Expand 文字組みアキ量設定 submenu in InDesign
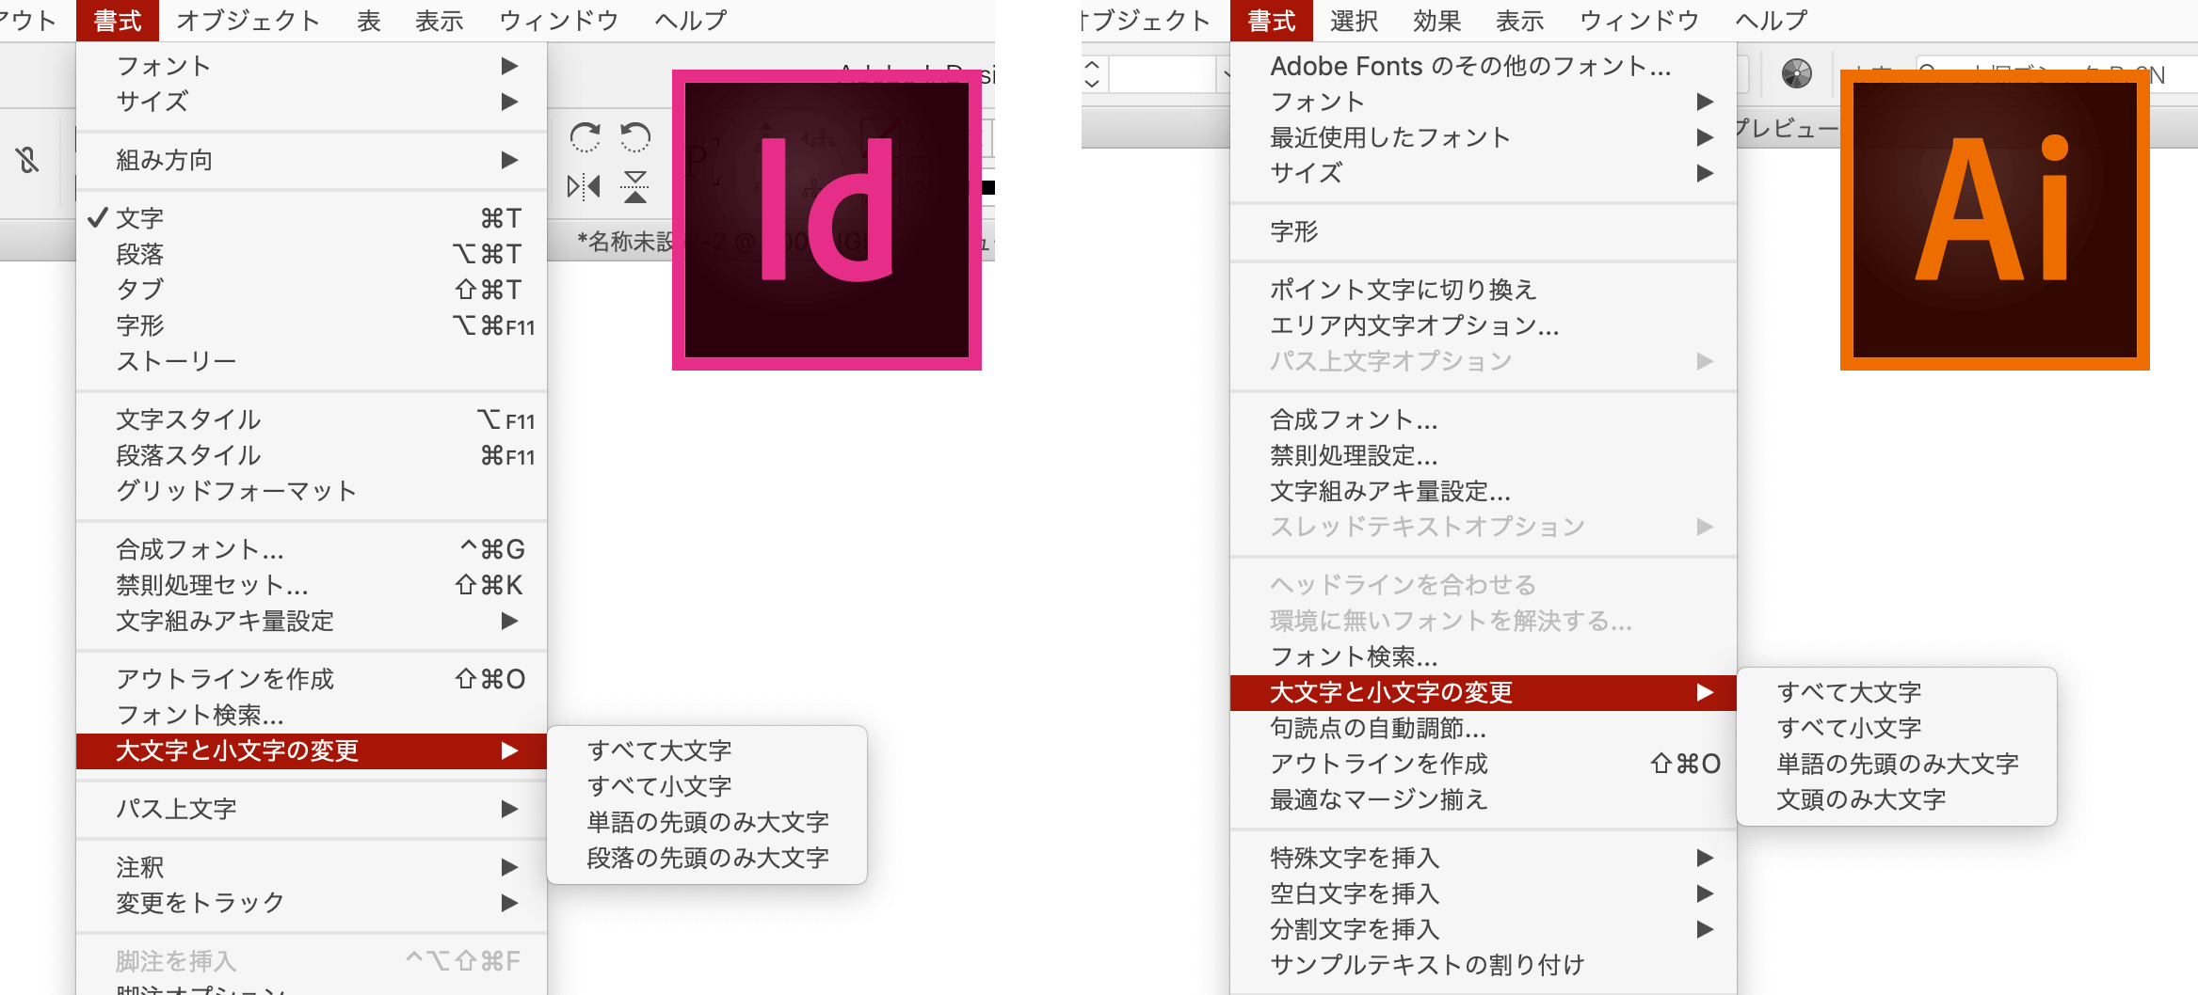 pos(312,621)
